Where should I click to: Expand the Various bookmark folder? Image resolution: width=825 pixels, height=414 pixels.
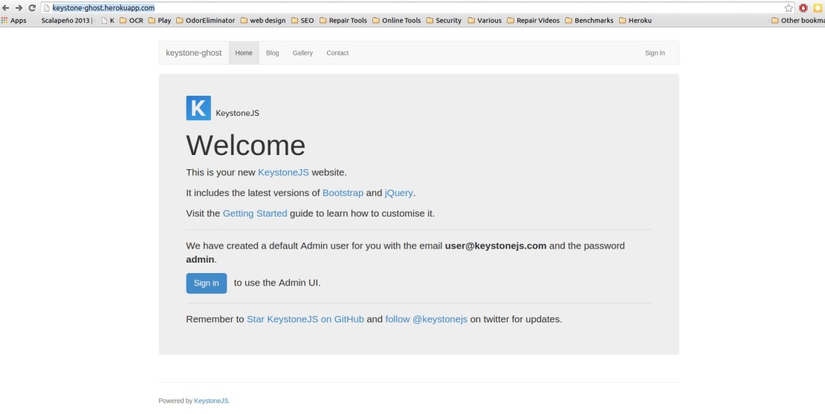tap(485, 21)
